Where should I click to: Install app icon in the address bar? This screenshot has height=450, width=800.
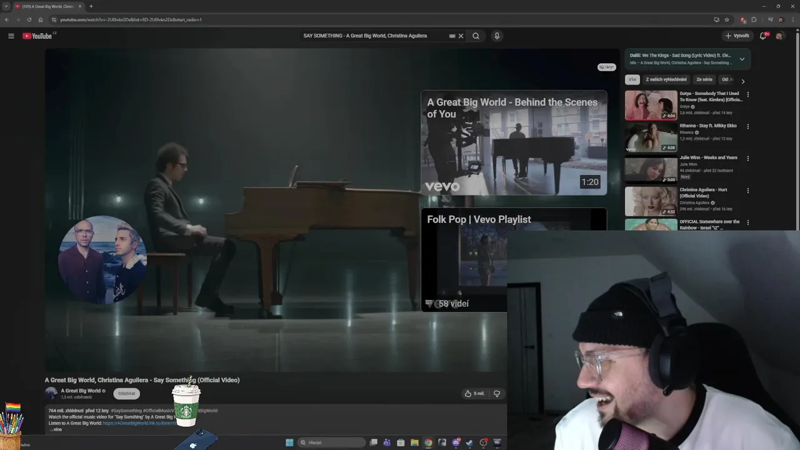[716, 19]
